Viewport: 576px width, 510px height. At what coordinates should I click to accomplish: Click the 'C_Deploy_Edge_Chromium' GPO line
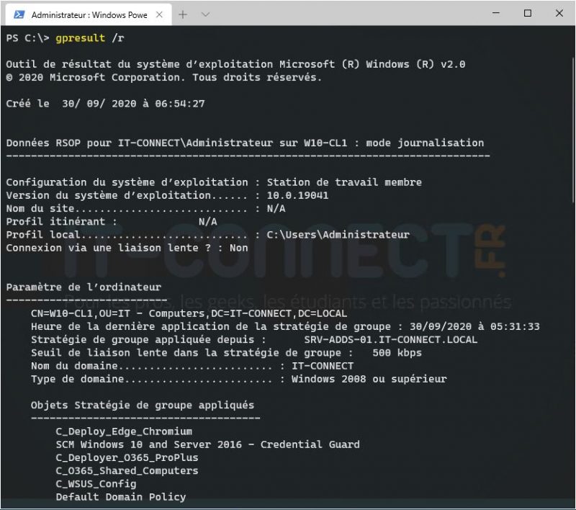coord(124,431)
